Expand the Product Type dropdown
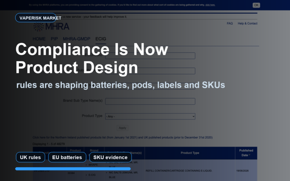 coord(150,116)
